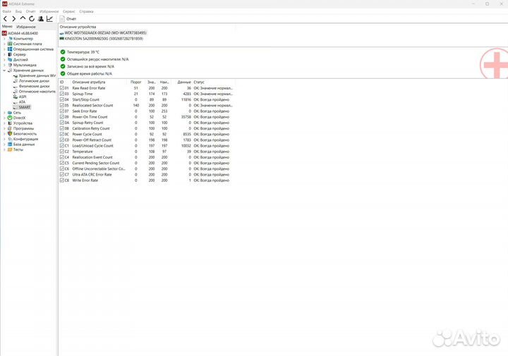
Task: Click the Forward navigation arrow
Action: (x=14, y=18)
